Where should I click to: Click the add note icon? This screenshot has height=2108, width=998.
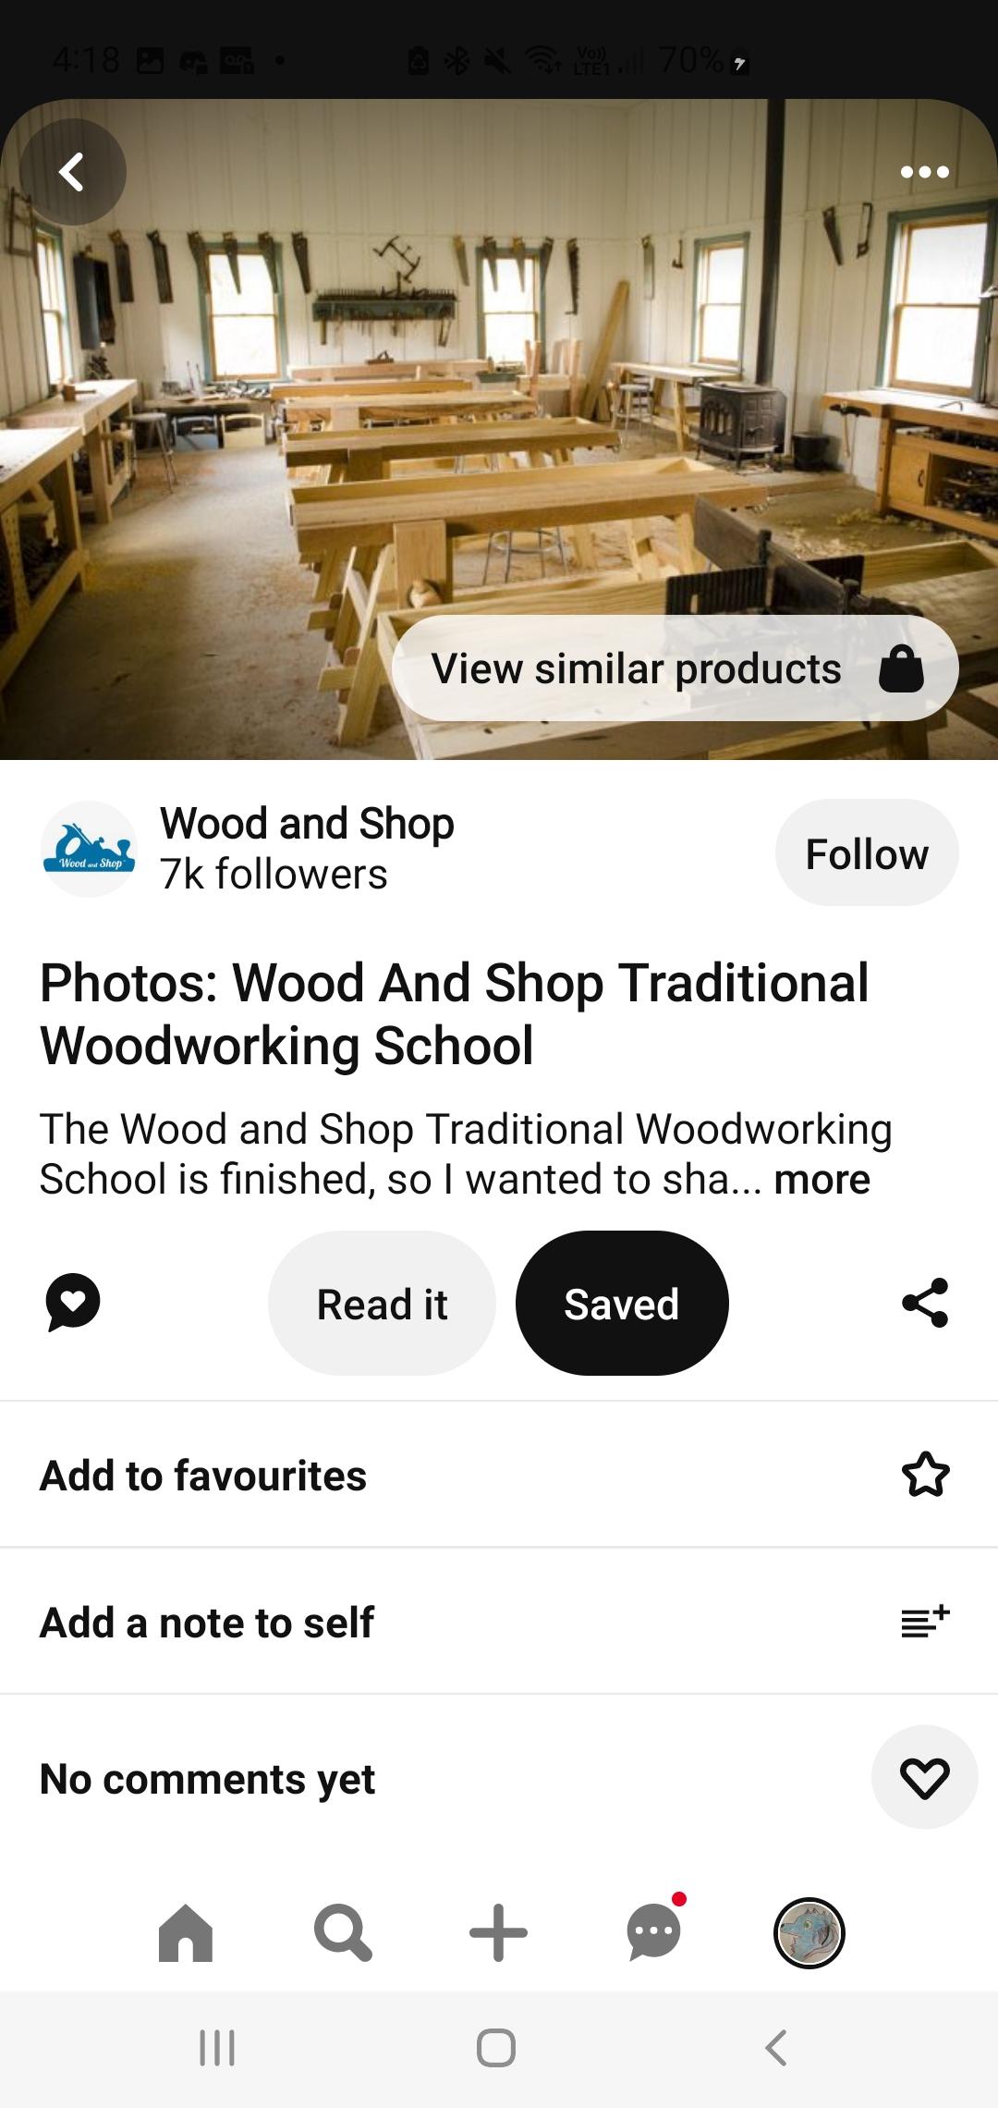pos(925,1622)
